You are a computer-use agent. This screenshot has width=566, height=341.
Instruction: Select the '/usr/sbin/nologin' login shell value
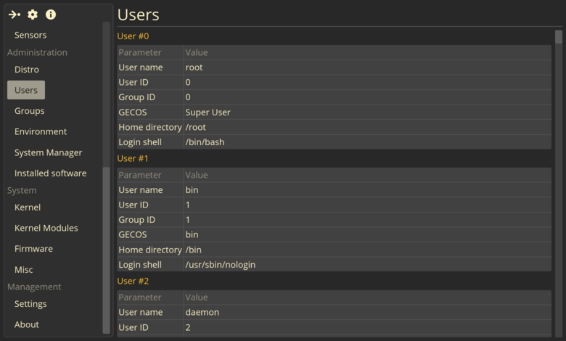(x=220, y=265)
